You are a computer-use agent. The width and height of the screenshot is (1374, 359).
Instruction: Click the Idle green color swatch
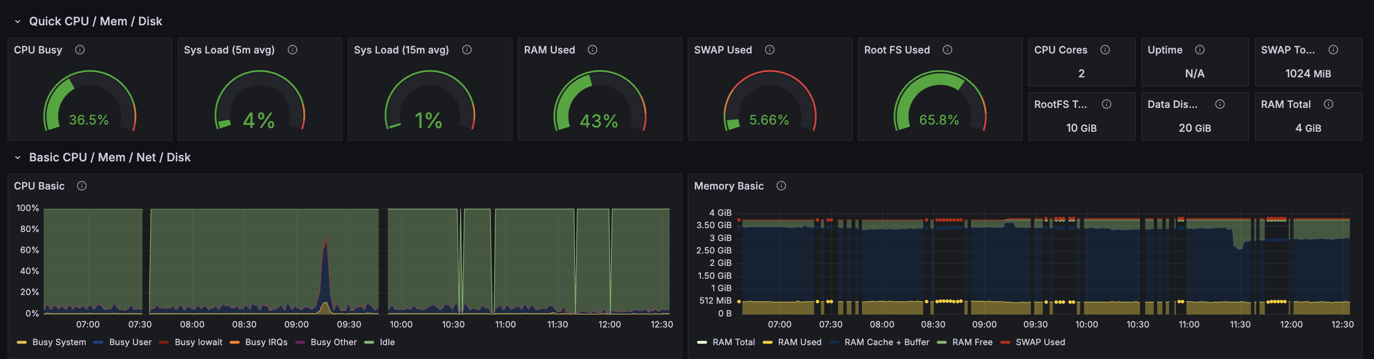pos(369,342)
